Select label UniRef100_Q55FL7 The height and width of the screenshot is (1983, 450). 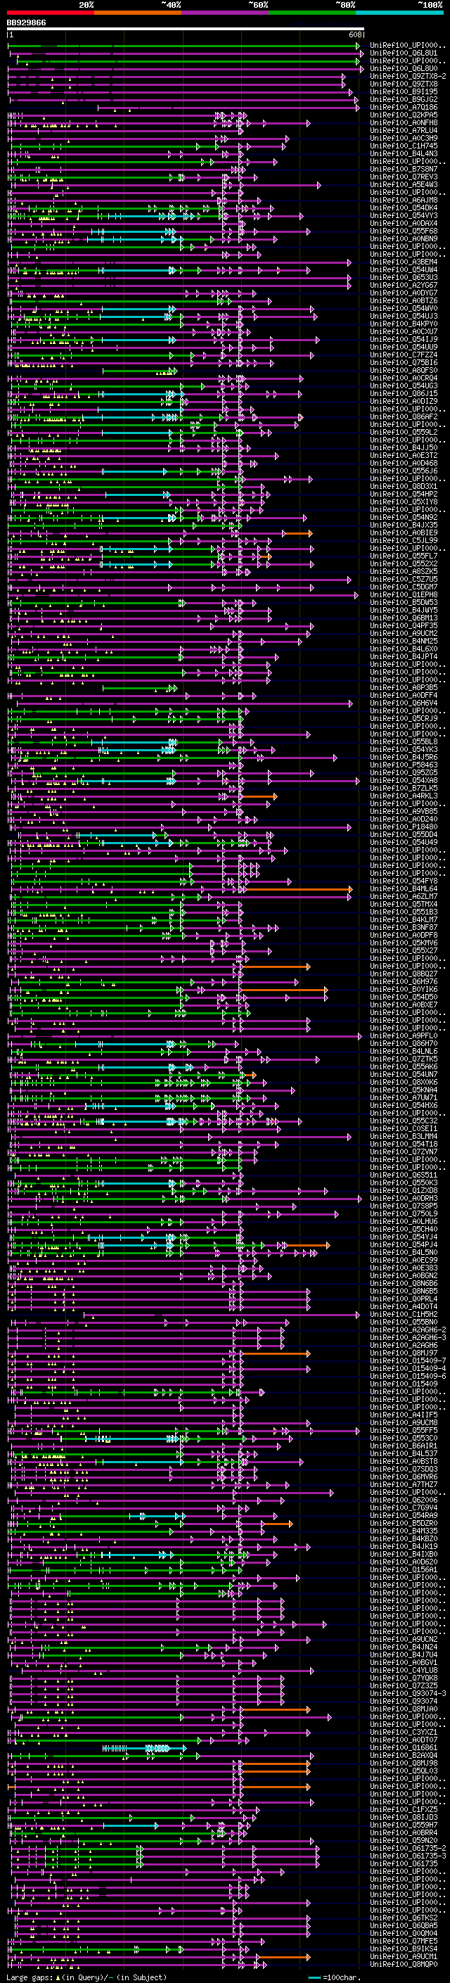coord(404,556)
